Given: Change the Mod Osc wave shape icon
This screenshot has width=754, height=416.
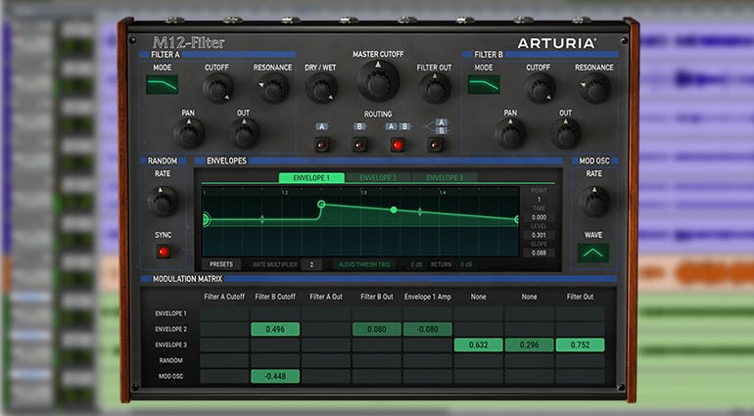Looking at the screenshot, I should click(x=593, y=253).
